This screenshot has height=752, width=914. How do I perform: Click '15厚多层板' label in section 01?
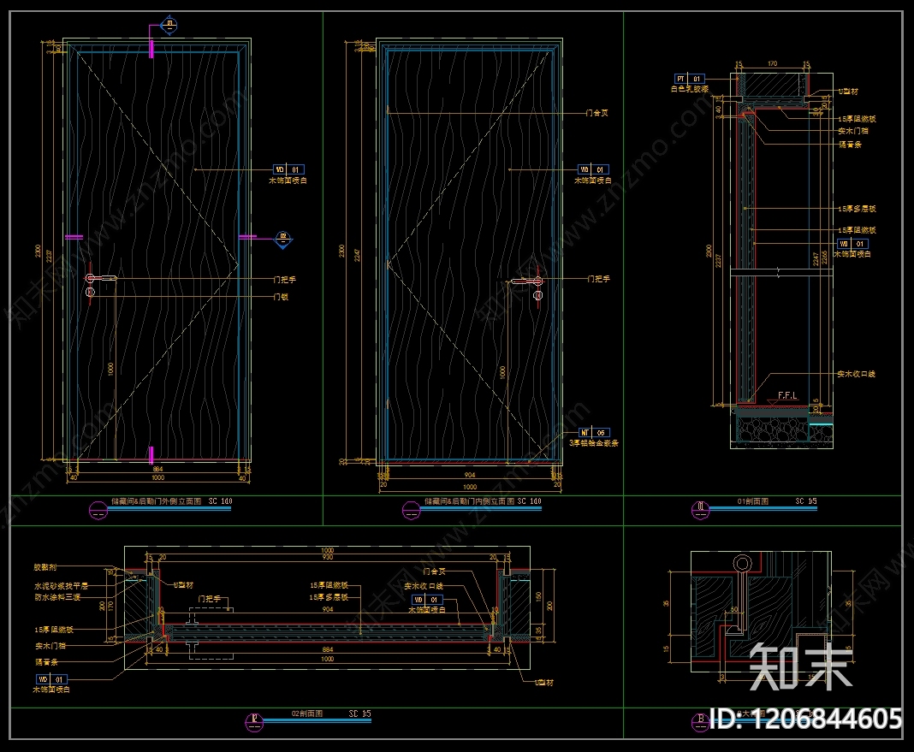click(x=857, y=209)
